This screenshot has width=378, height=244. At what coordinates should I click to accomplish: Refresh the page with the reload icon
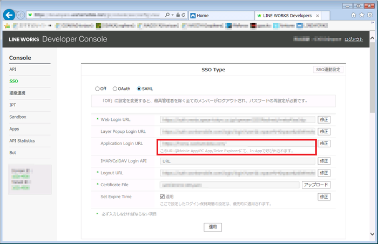click(x=184, y=15)
